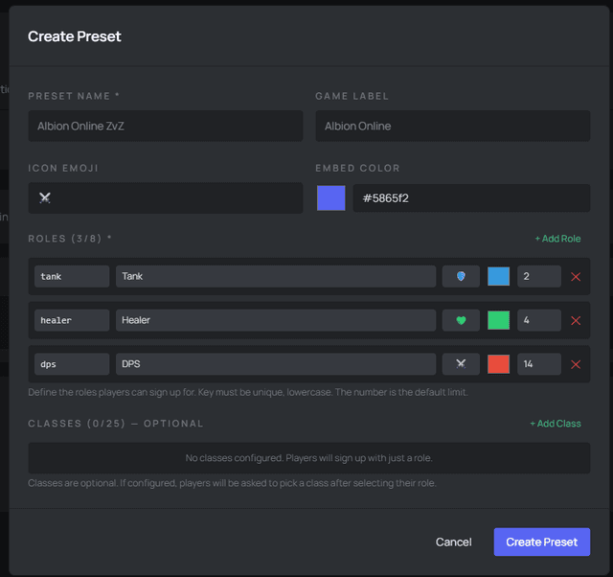This screenshot has height=577, width=613.
Task: Click the DPS display name field
Action: pyautogui.click(x=276, y=364)
